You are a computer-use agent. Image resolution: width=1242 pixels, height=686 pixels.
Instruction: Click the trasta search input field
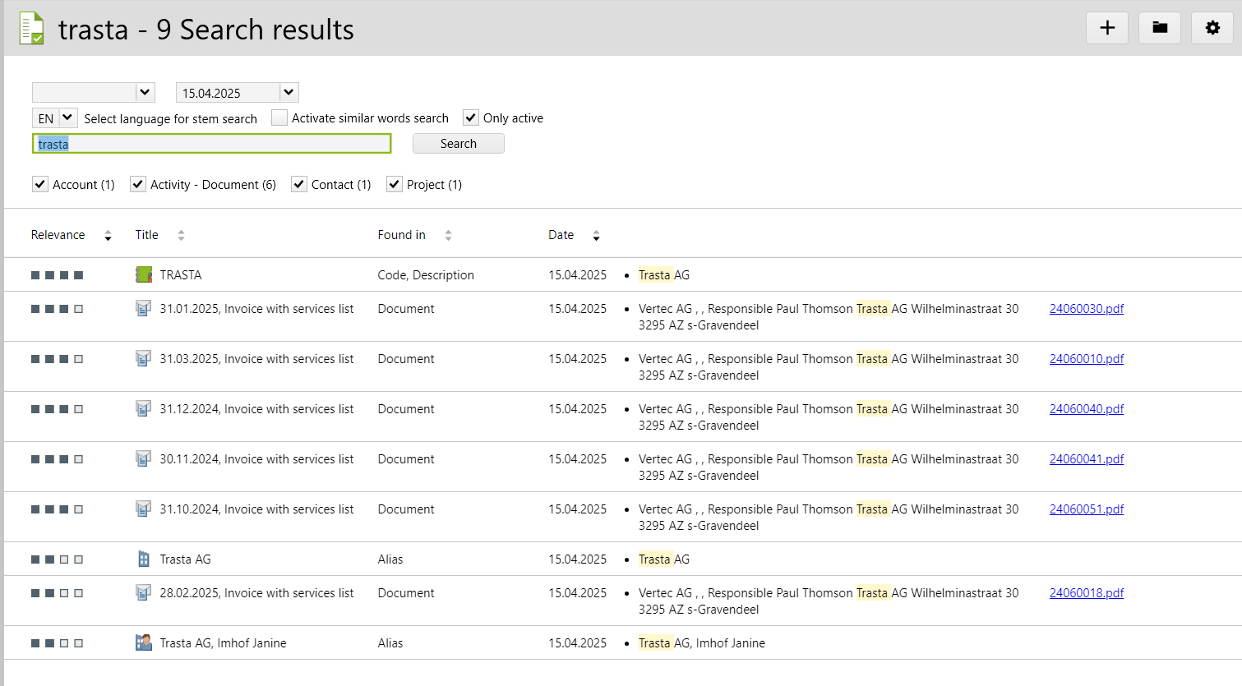(212, 144)
